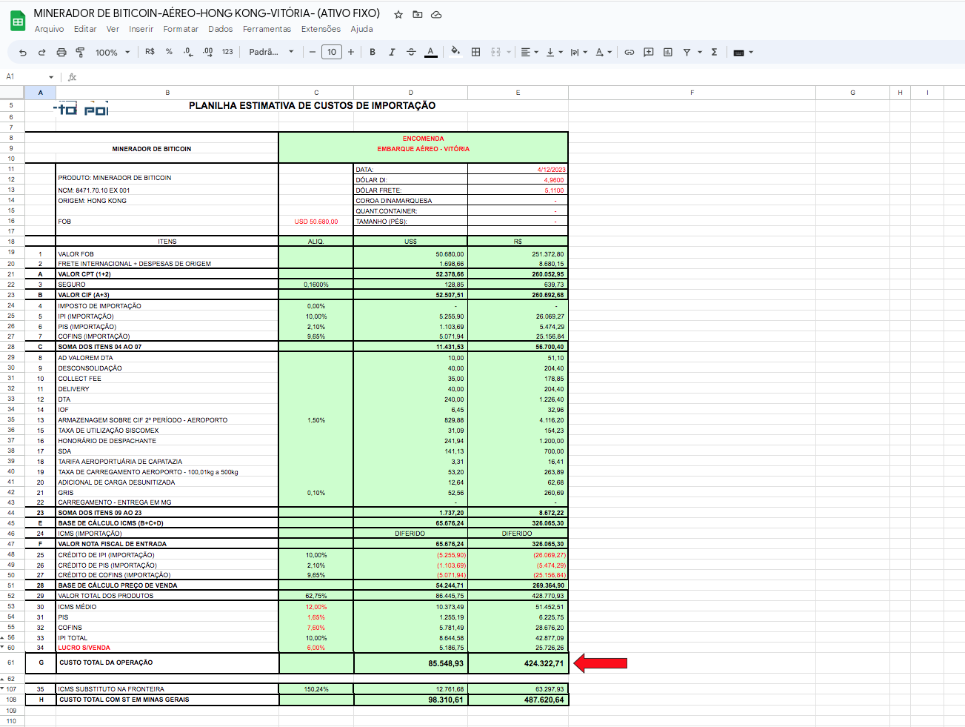965x727 pixels.
Task: Open the 123 more number formats menu
Action: pyautogui.click(x=227, y=52)
